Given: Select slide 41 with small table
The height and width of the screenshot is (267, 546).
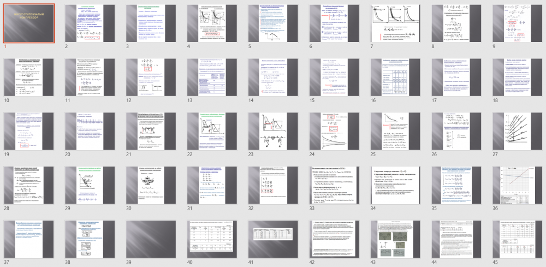Looking at the screenshot, I should 274,239.
